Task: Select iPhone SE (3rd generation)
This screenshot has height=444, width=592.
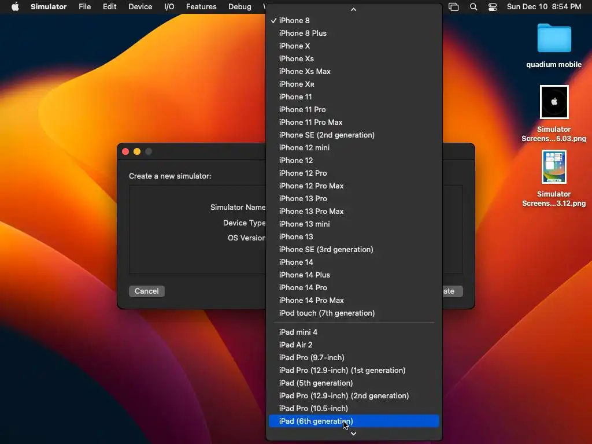Action: (354, 249)
